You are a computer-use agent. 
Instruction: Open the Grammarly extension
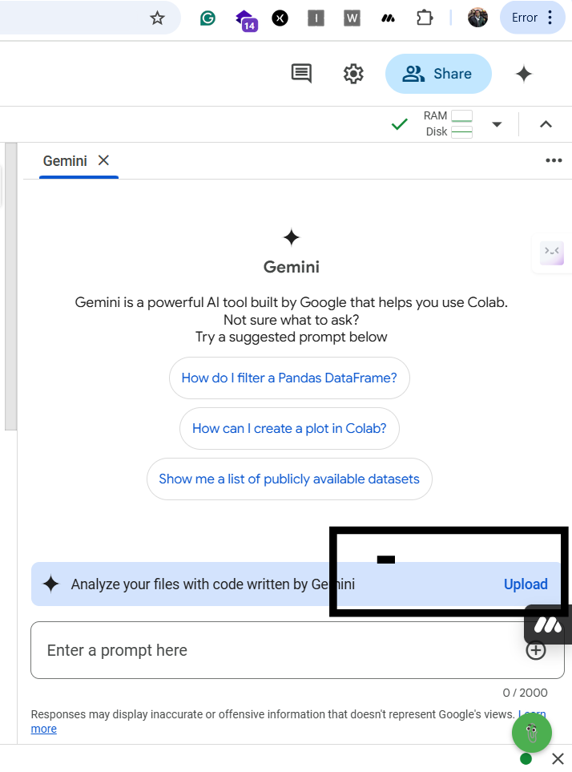point(207,18)
